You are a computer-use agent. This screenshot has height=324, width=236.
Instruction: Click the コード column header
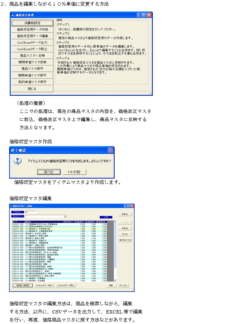click(x=19, y=222)
